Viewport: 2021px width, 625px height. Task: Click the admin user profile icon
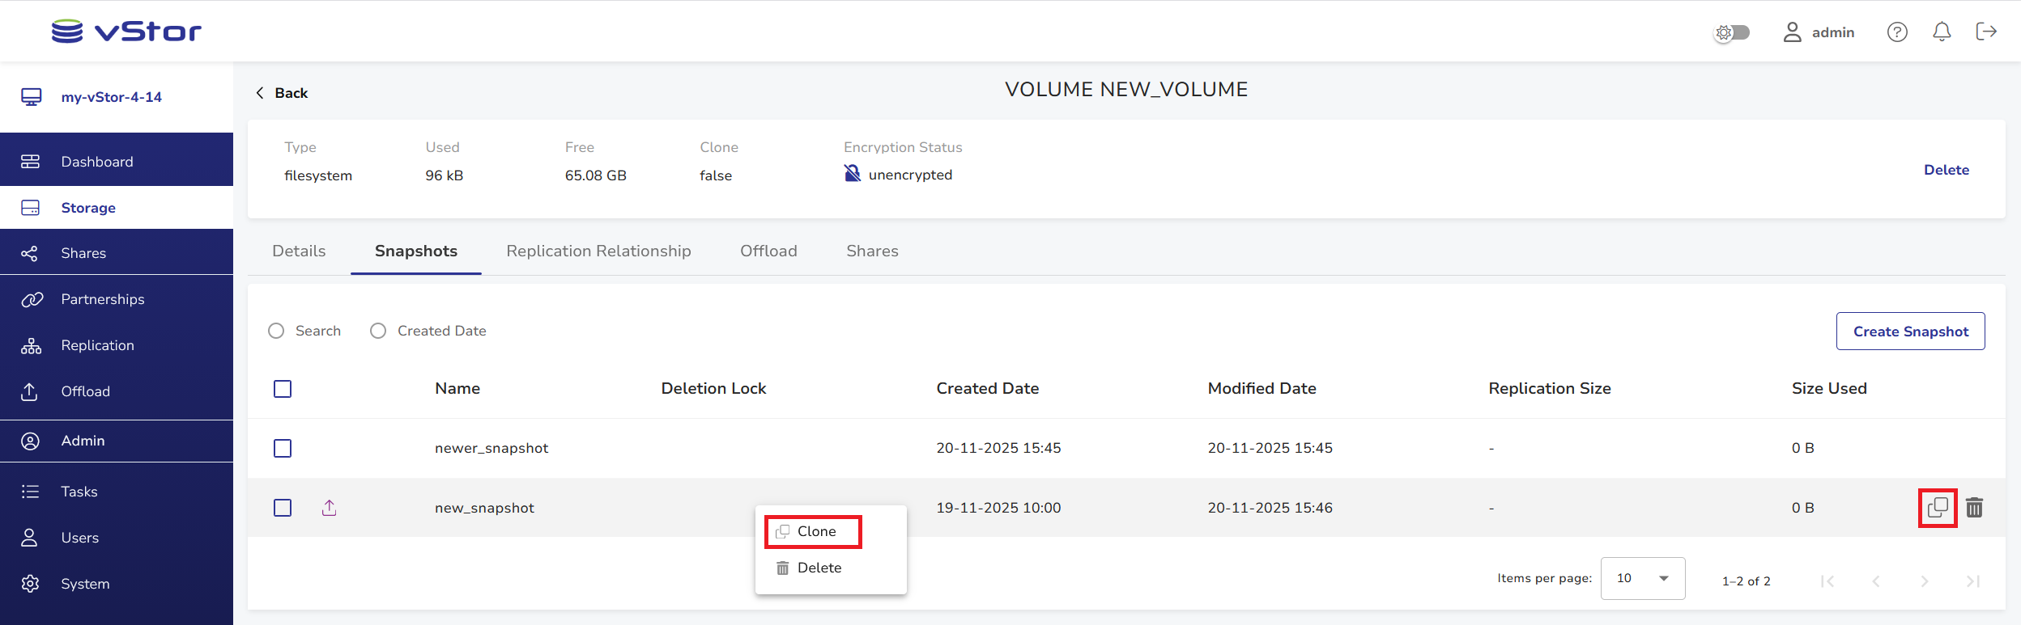click(1792, 32)
